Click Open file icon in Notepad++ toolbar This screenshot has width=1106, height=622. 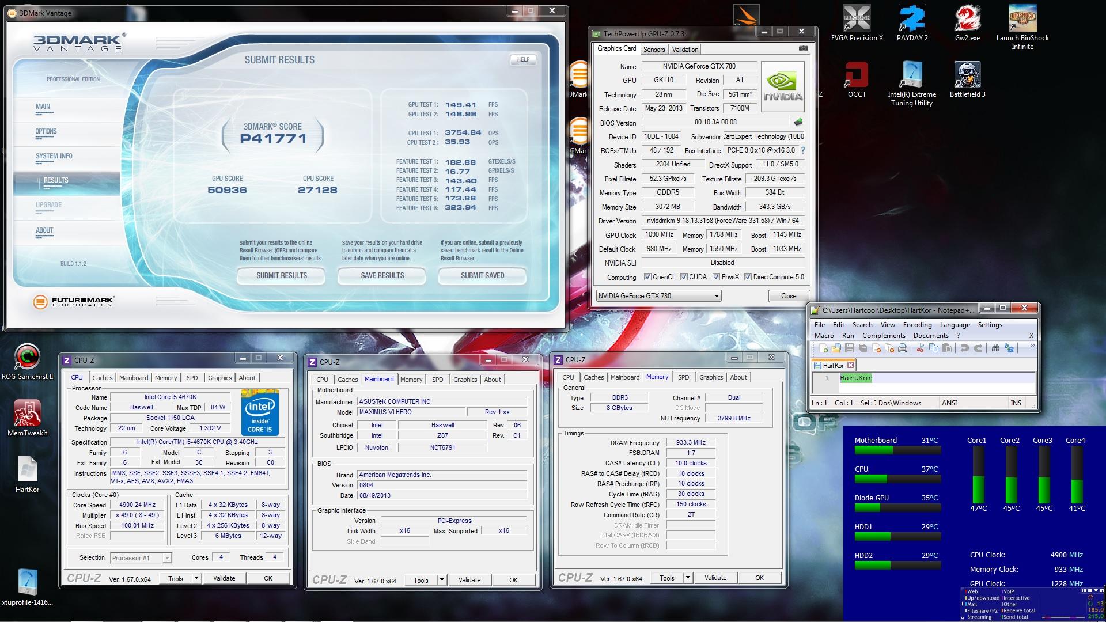(x=836, y=348)
